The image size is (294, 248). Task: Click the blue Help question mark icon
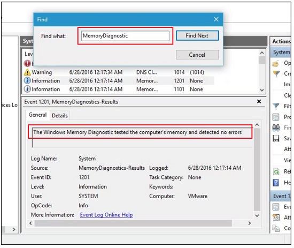276,183
